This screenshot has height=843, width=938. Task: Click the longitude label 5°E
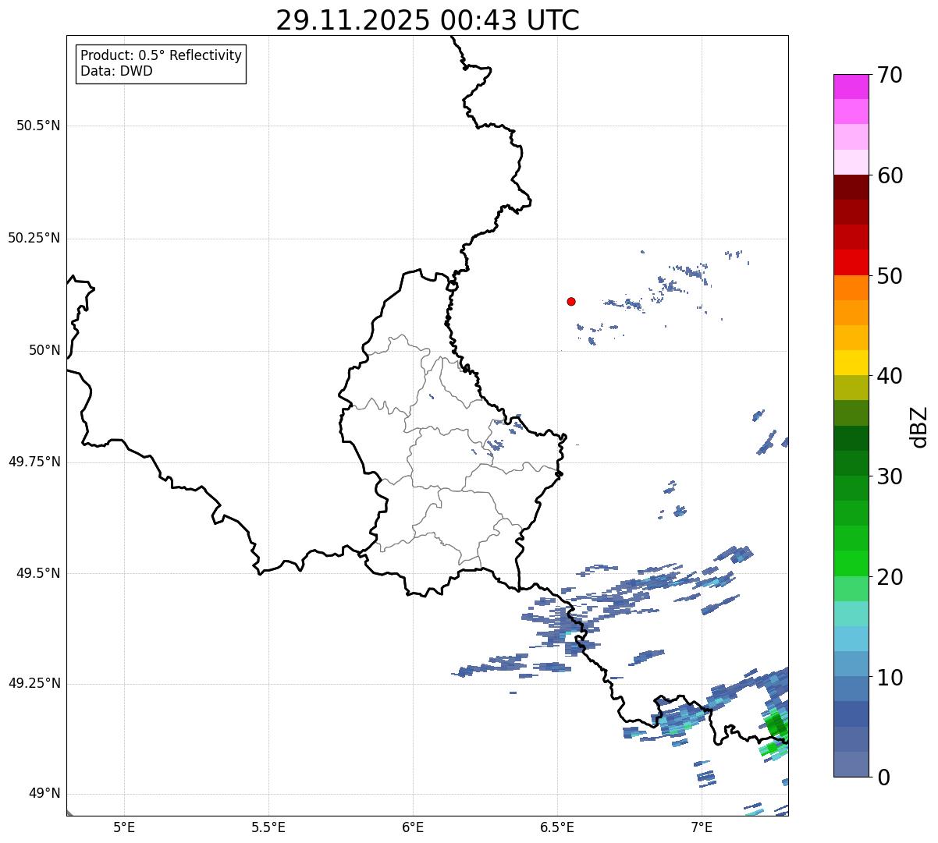pos(124,827)
